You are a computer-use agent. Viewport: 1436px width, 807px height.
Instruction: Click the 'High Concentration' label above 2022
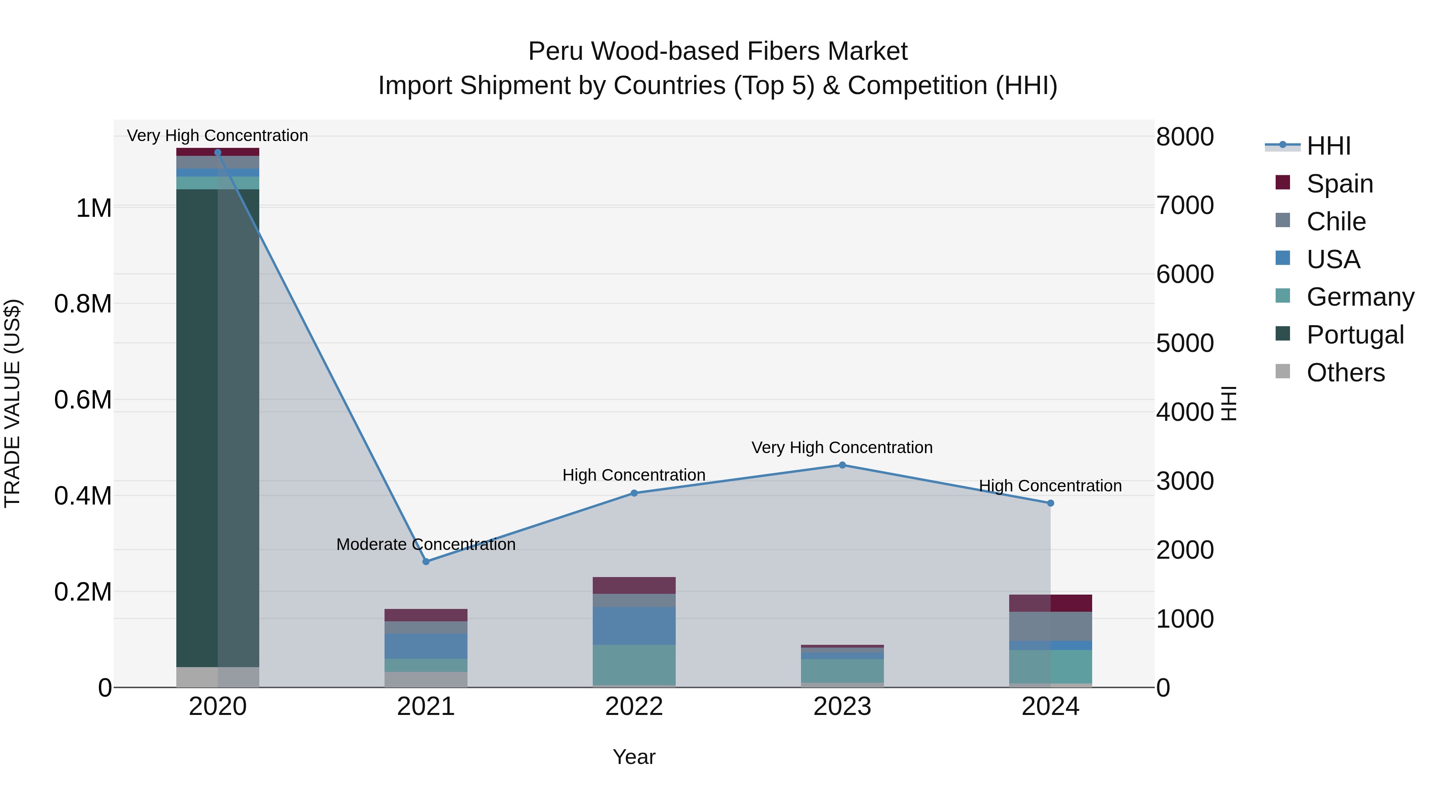click(x=634, y=475)
